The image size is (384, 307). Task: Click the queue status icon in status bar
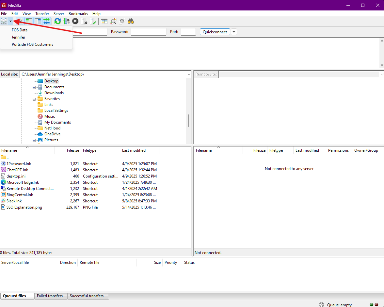pos(322,305)
